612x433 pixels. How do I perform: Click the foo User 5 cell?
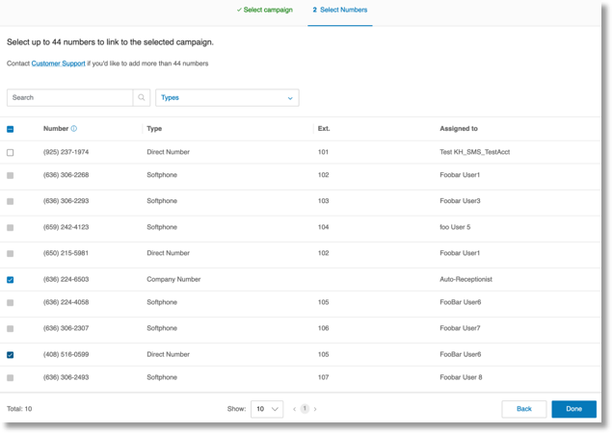[x=455, y=227]
